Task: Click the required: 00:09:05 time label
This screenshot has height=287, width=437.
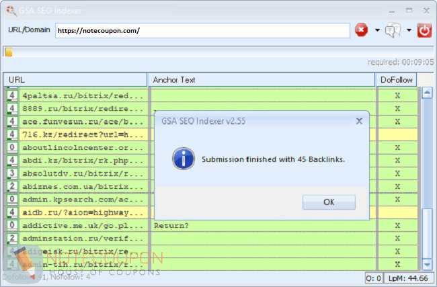Action: [401, 62]
